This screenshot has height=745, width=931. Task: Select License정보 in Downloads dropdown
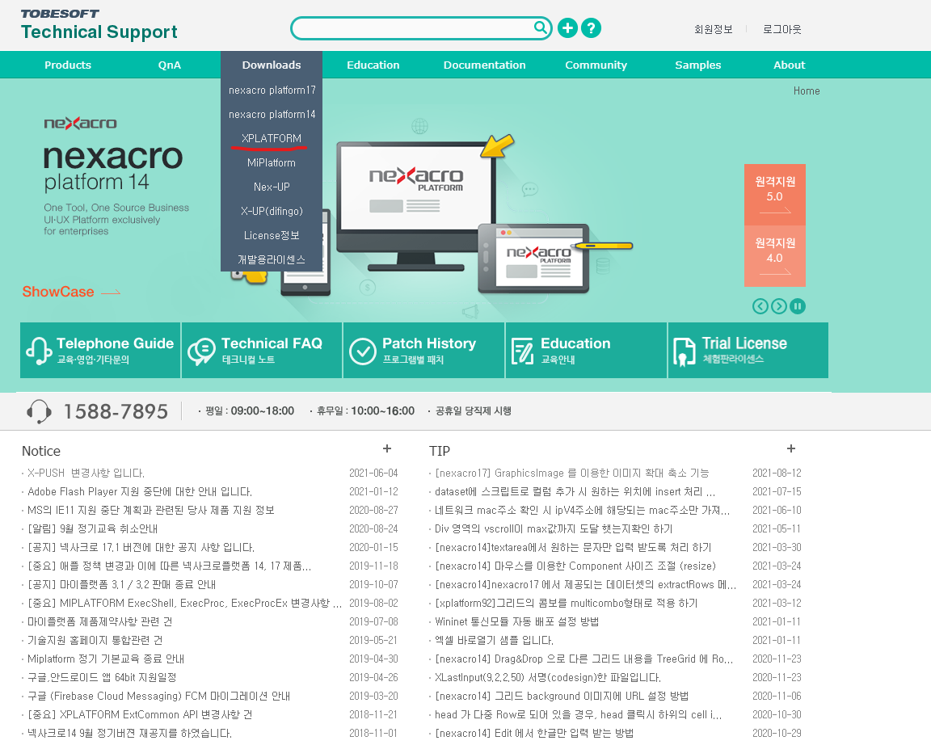[272, 236]
